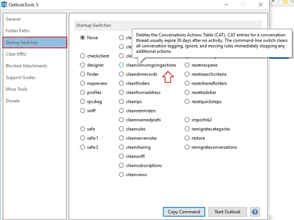This screenshot has width=294, height=220.
Task: Choose the designer switch
Action: coord(82,65)
